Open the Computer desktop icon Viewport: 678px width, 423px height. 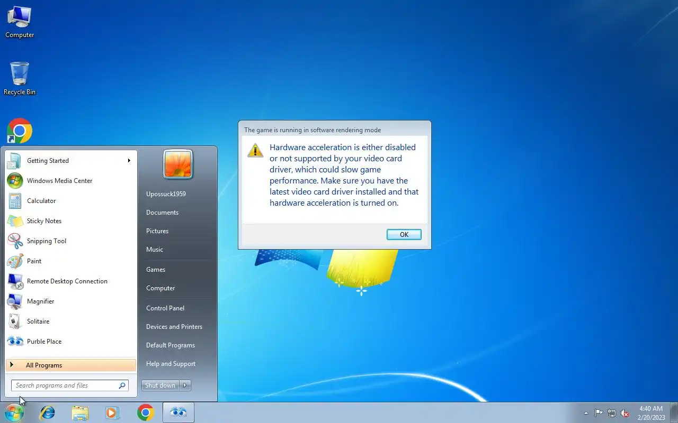coord(20,22)
